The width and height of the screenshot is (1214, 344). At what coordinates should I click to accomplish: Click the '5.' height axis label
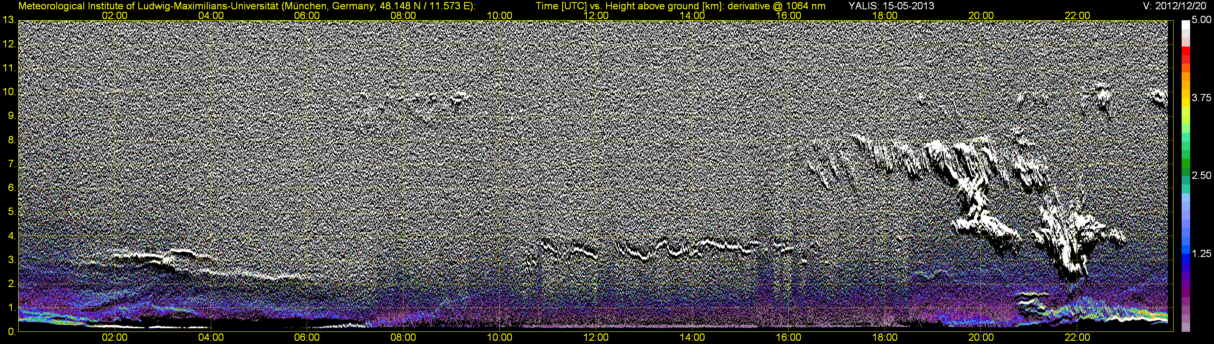pyautogui.click(x=11, y=212)
